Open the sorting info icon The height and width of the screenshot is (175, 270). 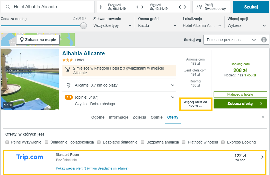click(264, 40)
